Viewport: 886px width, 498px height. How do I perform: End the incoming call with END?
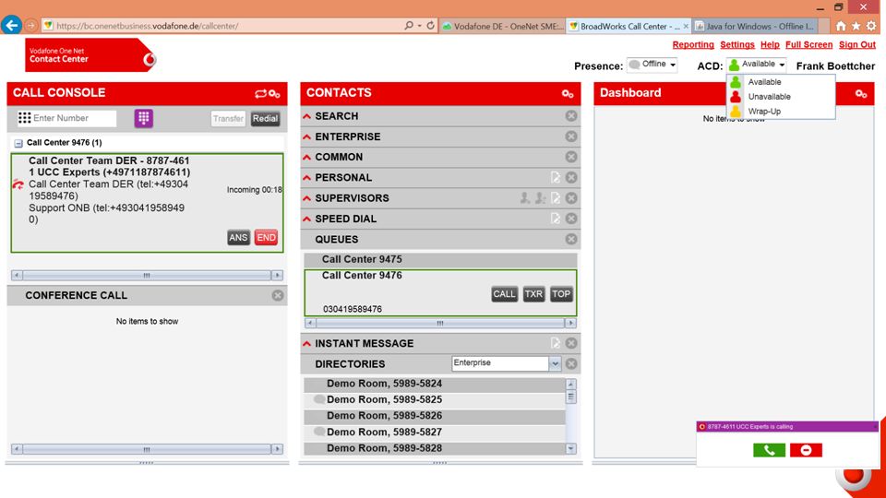(x=266, y=238)
